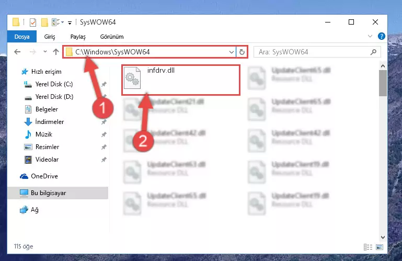Click the pin icon beside Resimler
Image resolution: width=402 pixels, height=261 pixels.
coord(104,147)
